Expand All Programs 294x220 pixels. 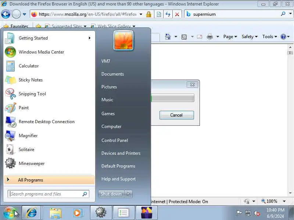[x=49, y=180]
